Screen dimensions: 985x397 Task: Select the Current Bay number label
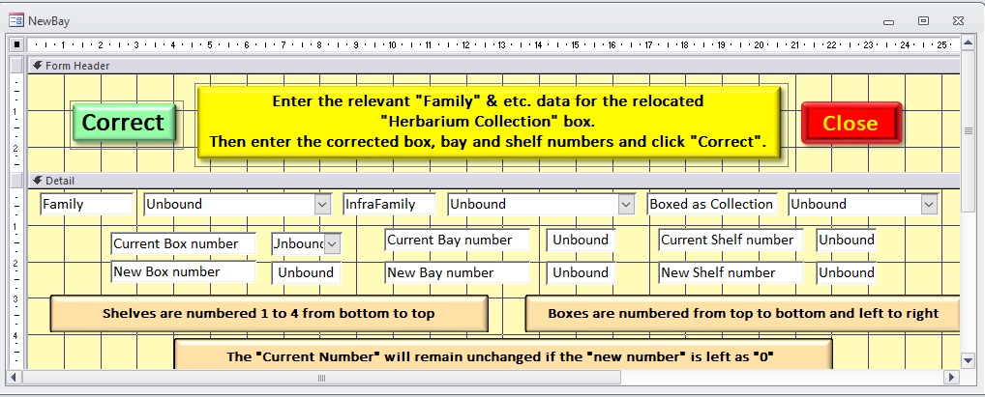[x=458, y=241]
